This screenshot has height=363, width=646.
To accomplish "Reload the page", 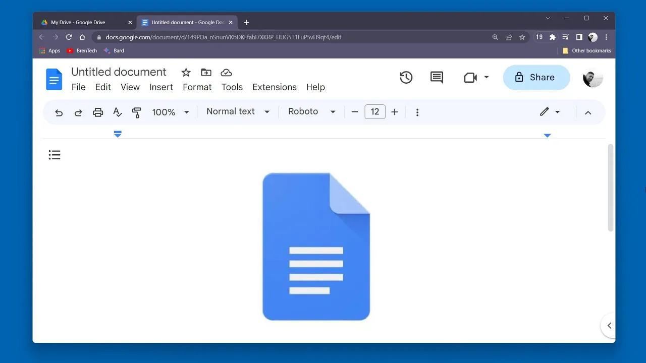I will [x=69, y=37].
